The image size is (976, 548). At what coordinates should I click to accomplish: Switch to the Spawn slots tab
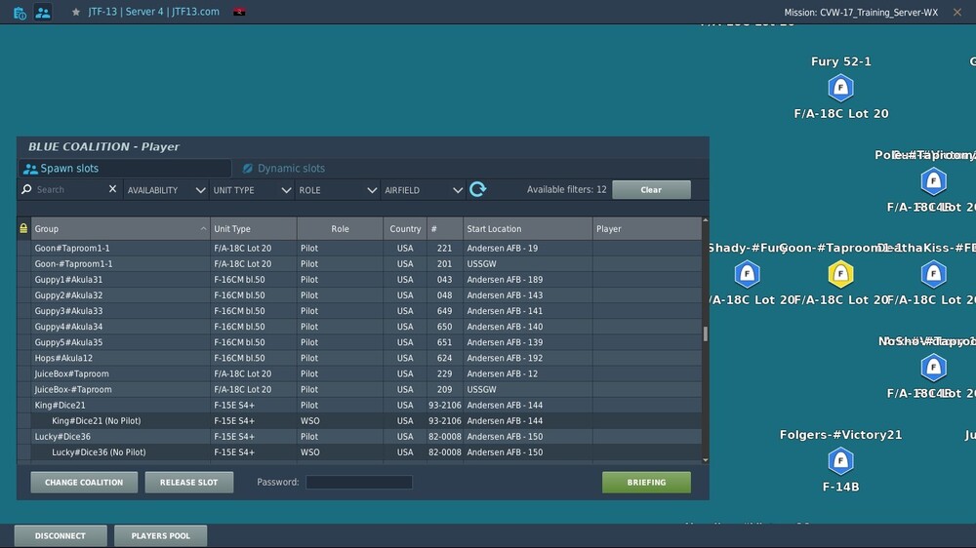pos(125,169)
